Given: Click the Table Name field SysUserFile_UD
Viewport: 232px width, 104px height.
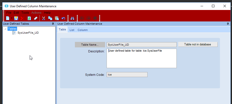Looking at the screenshot, I should pos(142,45).
